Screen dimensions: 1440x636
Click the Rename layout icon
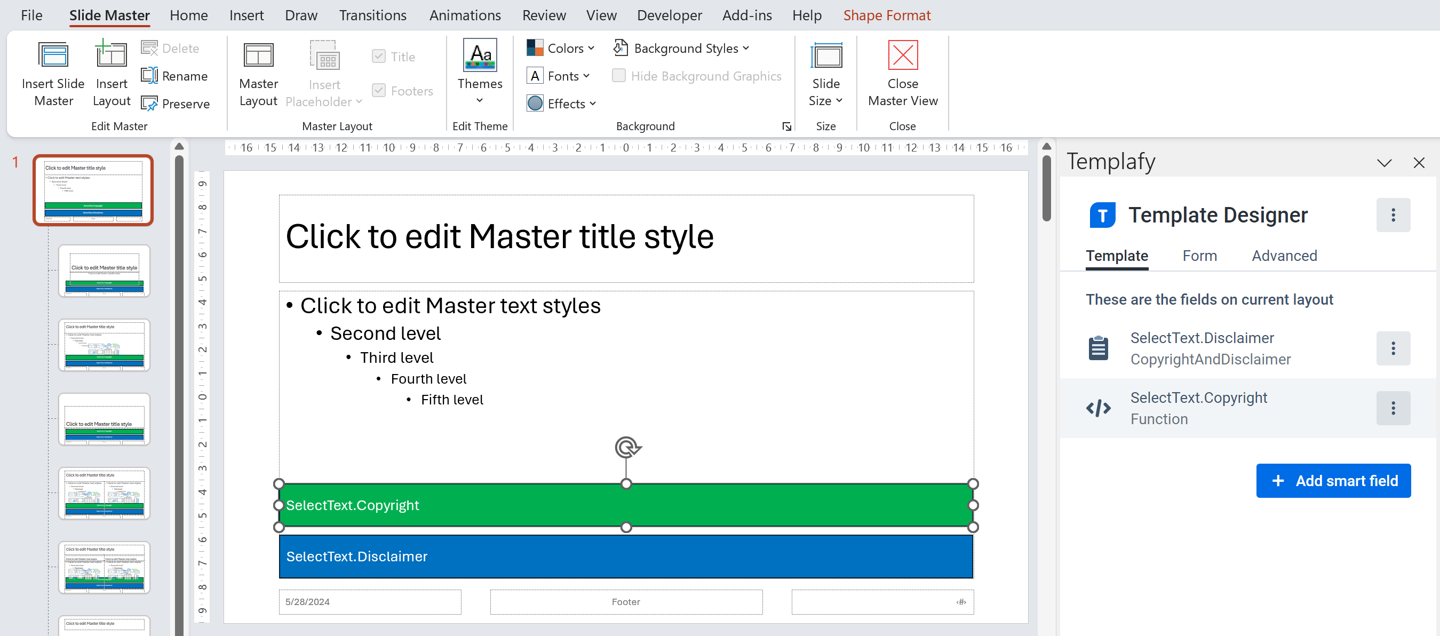click(149, 75)
